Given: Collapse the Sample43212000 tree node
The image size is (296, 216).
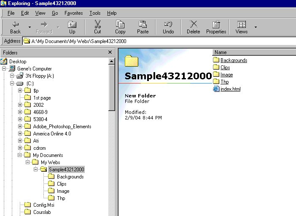Looking at the screenshot, I should (x=36, y=169).
